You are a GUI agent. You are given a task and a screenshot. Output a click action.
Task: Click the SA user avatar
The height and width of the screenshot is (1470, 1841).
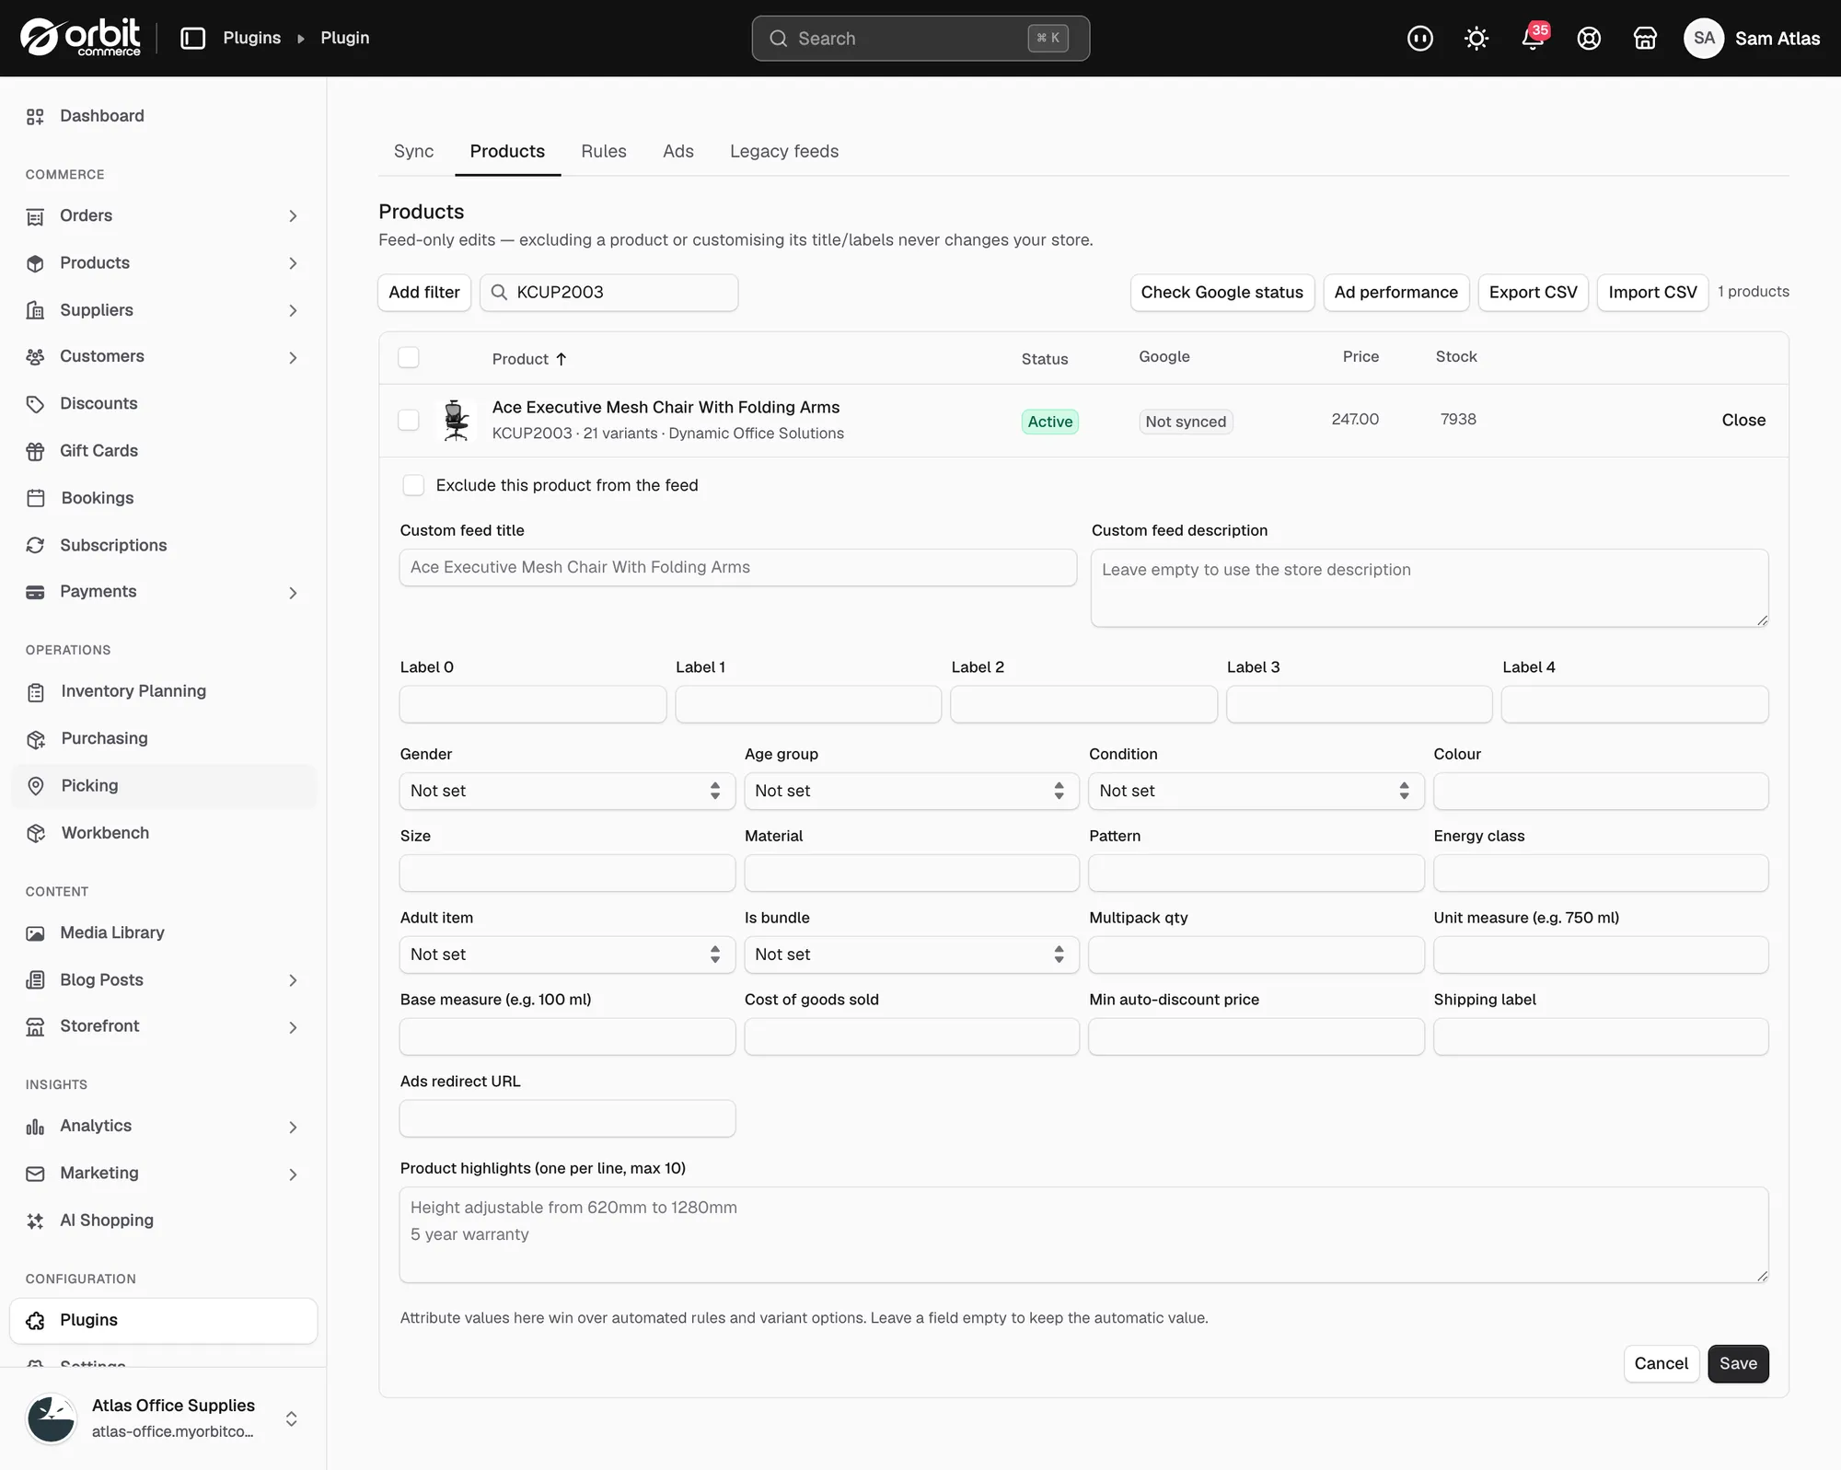[x=1703, y=38]
